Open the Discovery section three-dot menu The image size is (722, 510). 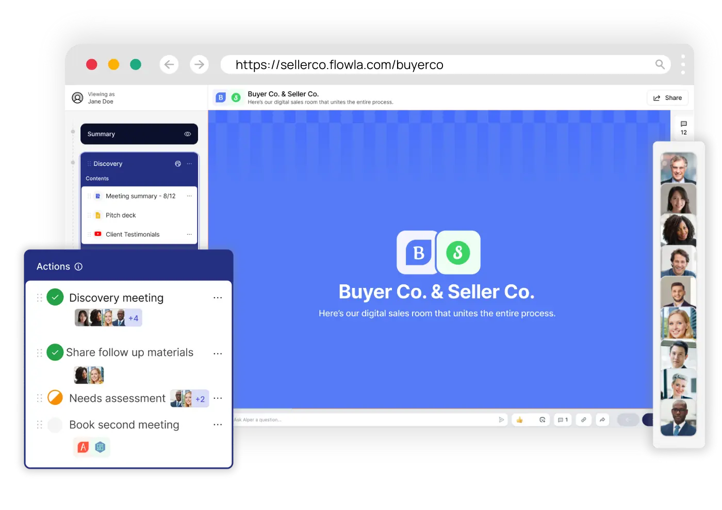(189, 164)
